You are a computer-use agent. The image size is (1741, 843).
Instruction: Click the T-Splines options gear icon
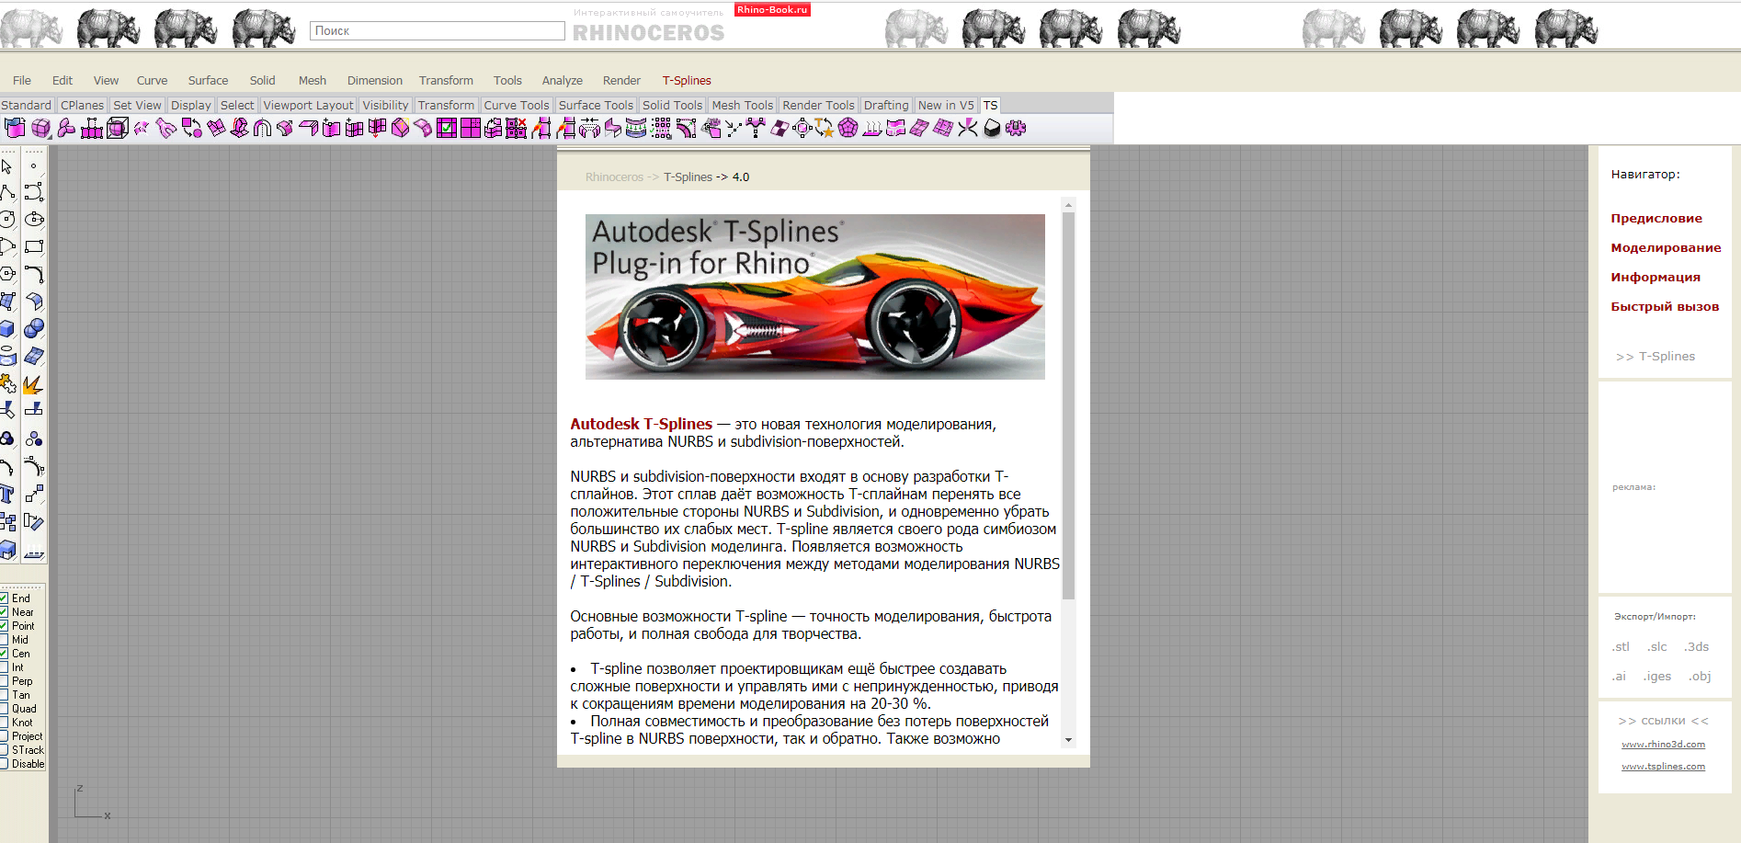point(1015,129)
